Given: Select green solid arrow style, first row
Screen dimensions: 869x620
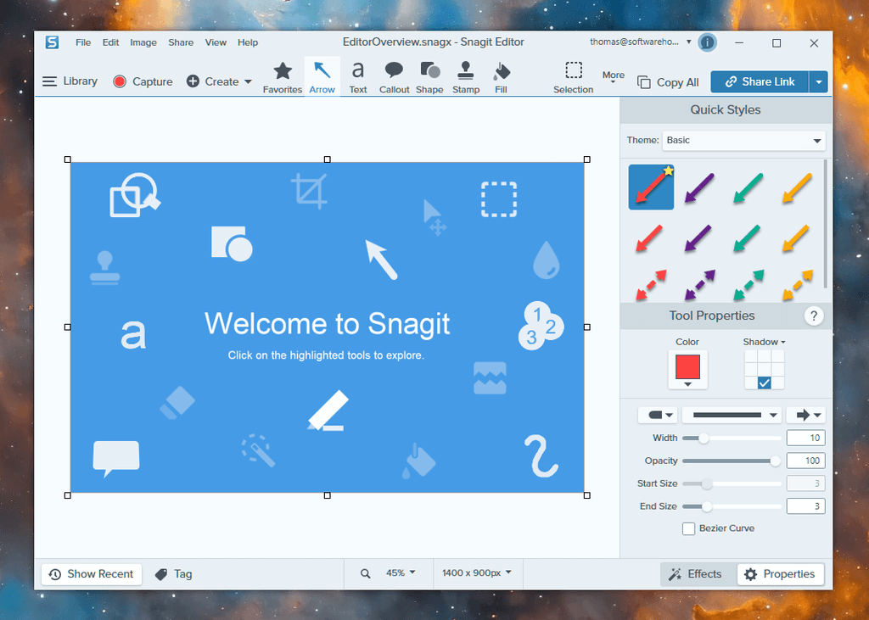Looking at the screenshot, I should click(x=748, y=187).
